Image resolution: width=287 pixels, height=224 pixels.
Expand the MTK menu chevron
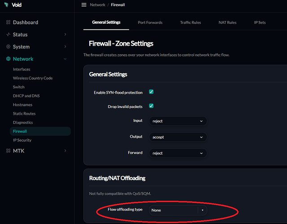65,151
